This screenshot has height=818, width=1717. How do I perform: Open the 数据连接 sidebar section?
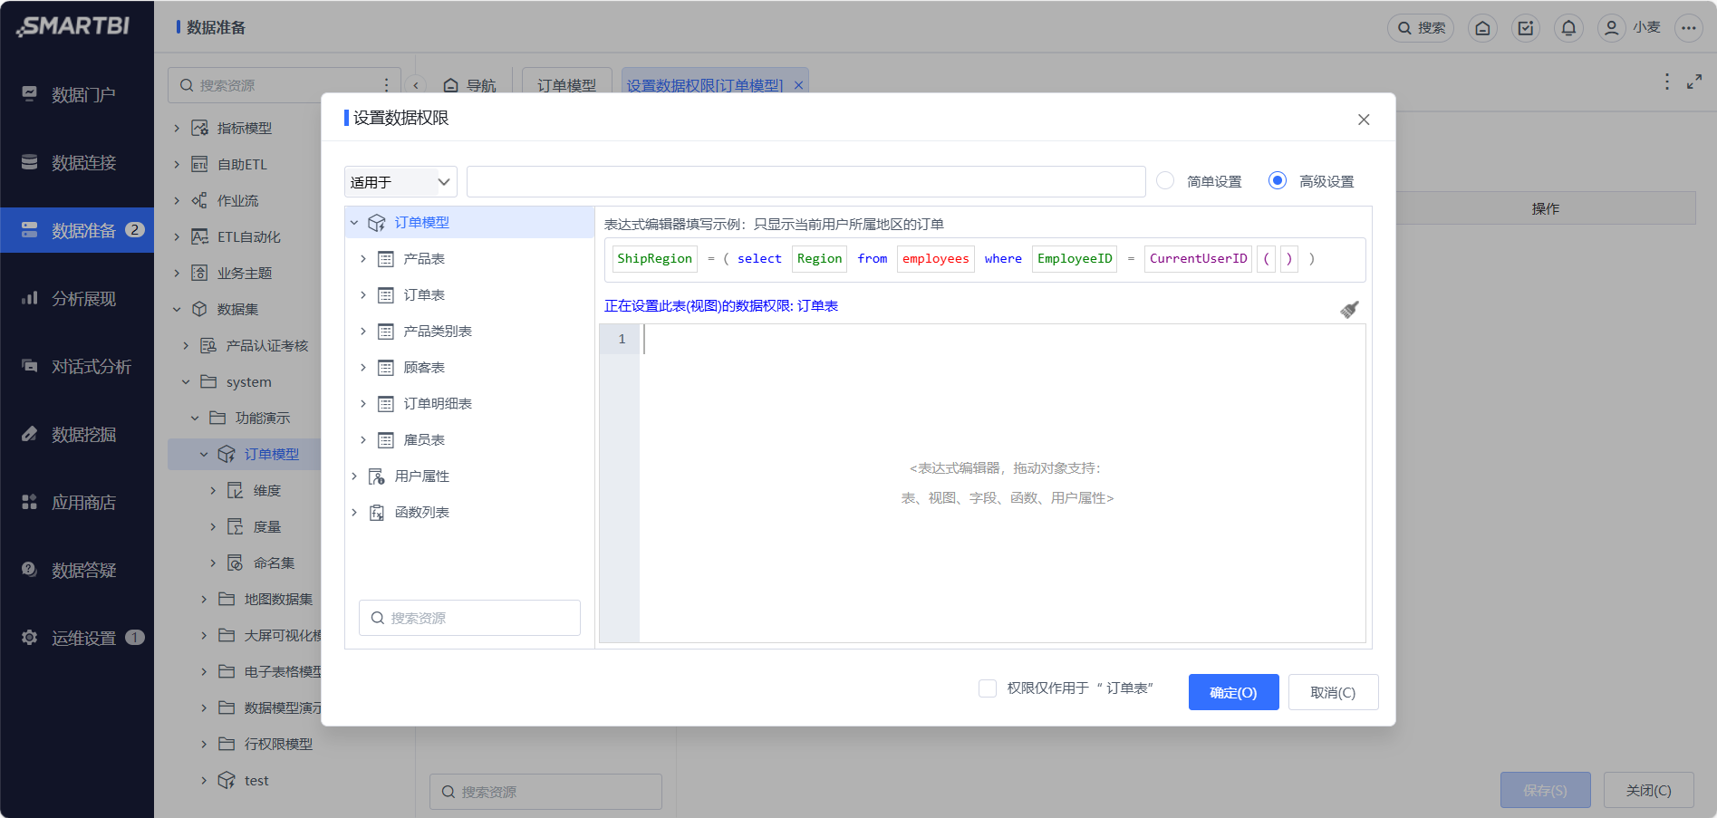[77, 162]
